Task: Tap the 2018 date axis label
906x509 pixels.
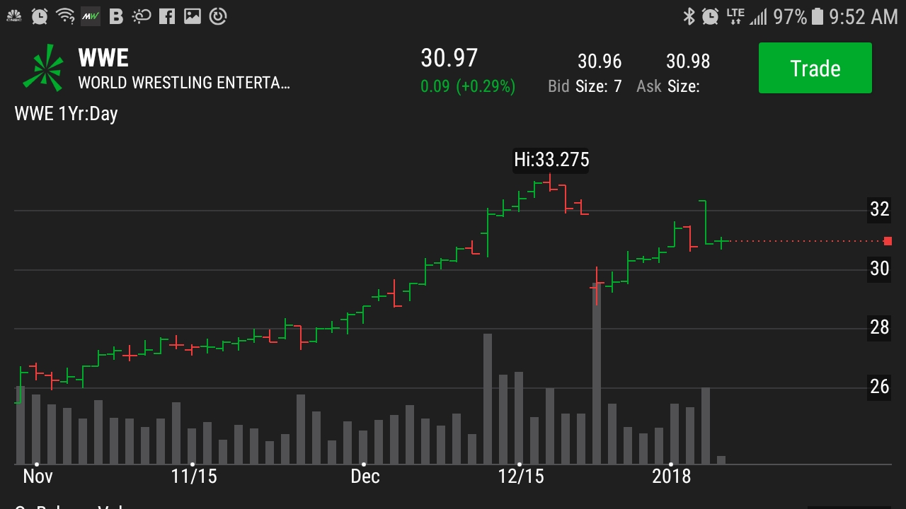Action: 671,476
